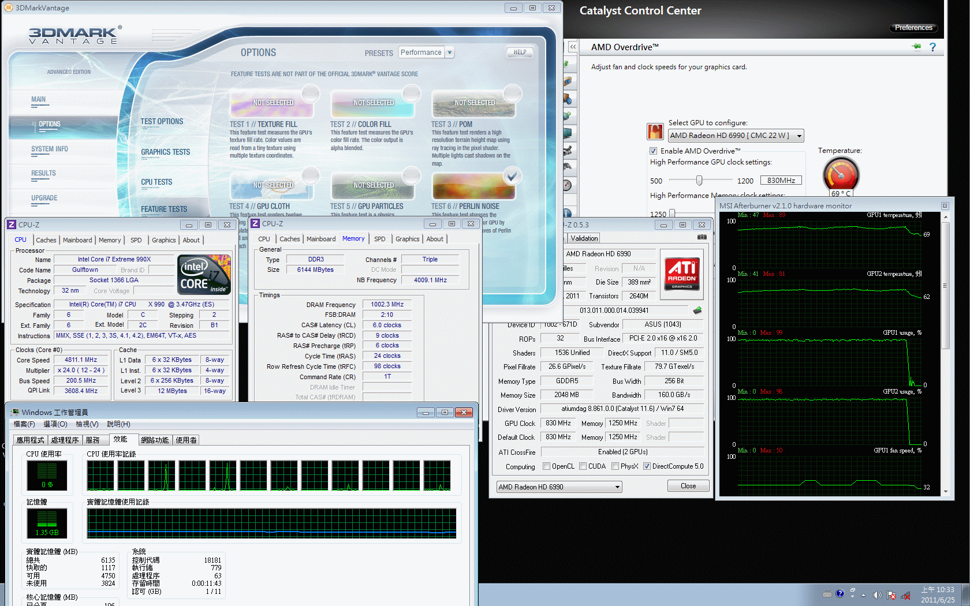
Task: Click the Task Manager title bar icon
Action: coord(15,412)
